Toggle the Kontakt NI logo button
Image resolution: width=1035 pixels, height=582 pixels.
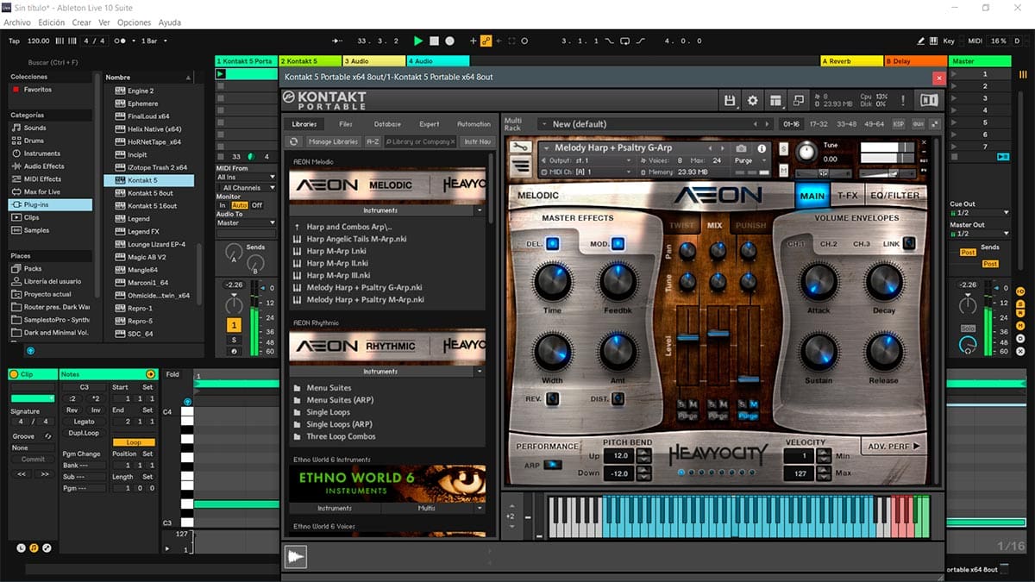tap(929, 100)
